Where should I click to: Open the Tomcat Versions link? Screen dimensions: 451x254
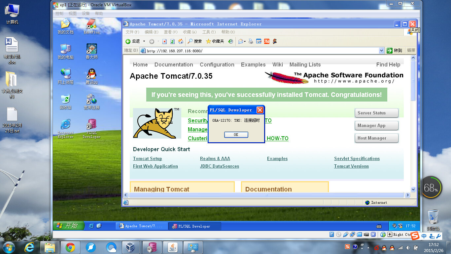click(351, 166)
